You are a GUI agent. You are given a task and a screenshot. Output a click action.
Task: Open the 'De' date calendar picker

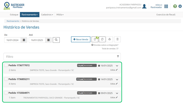tap(24, 40)
